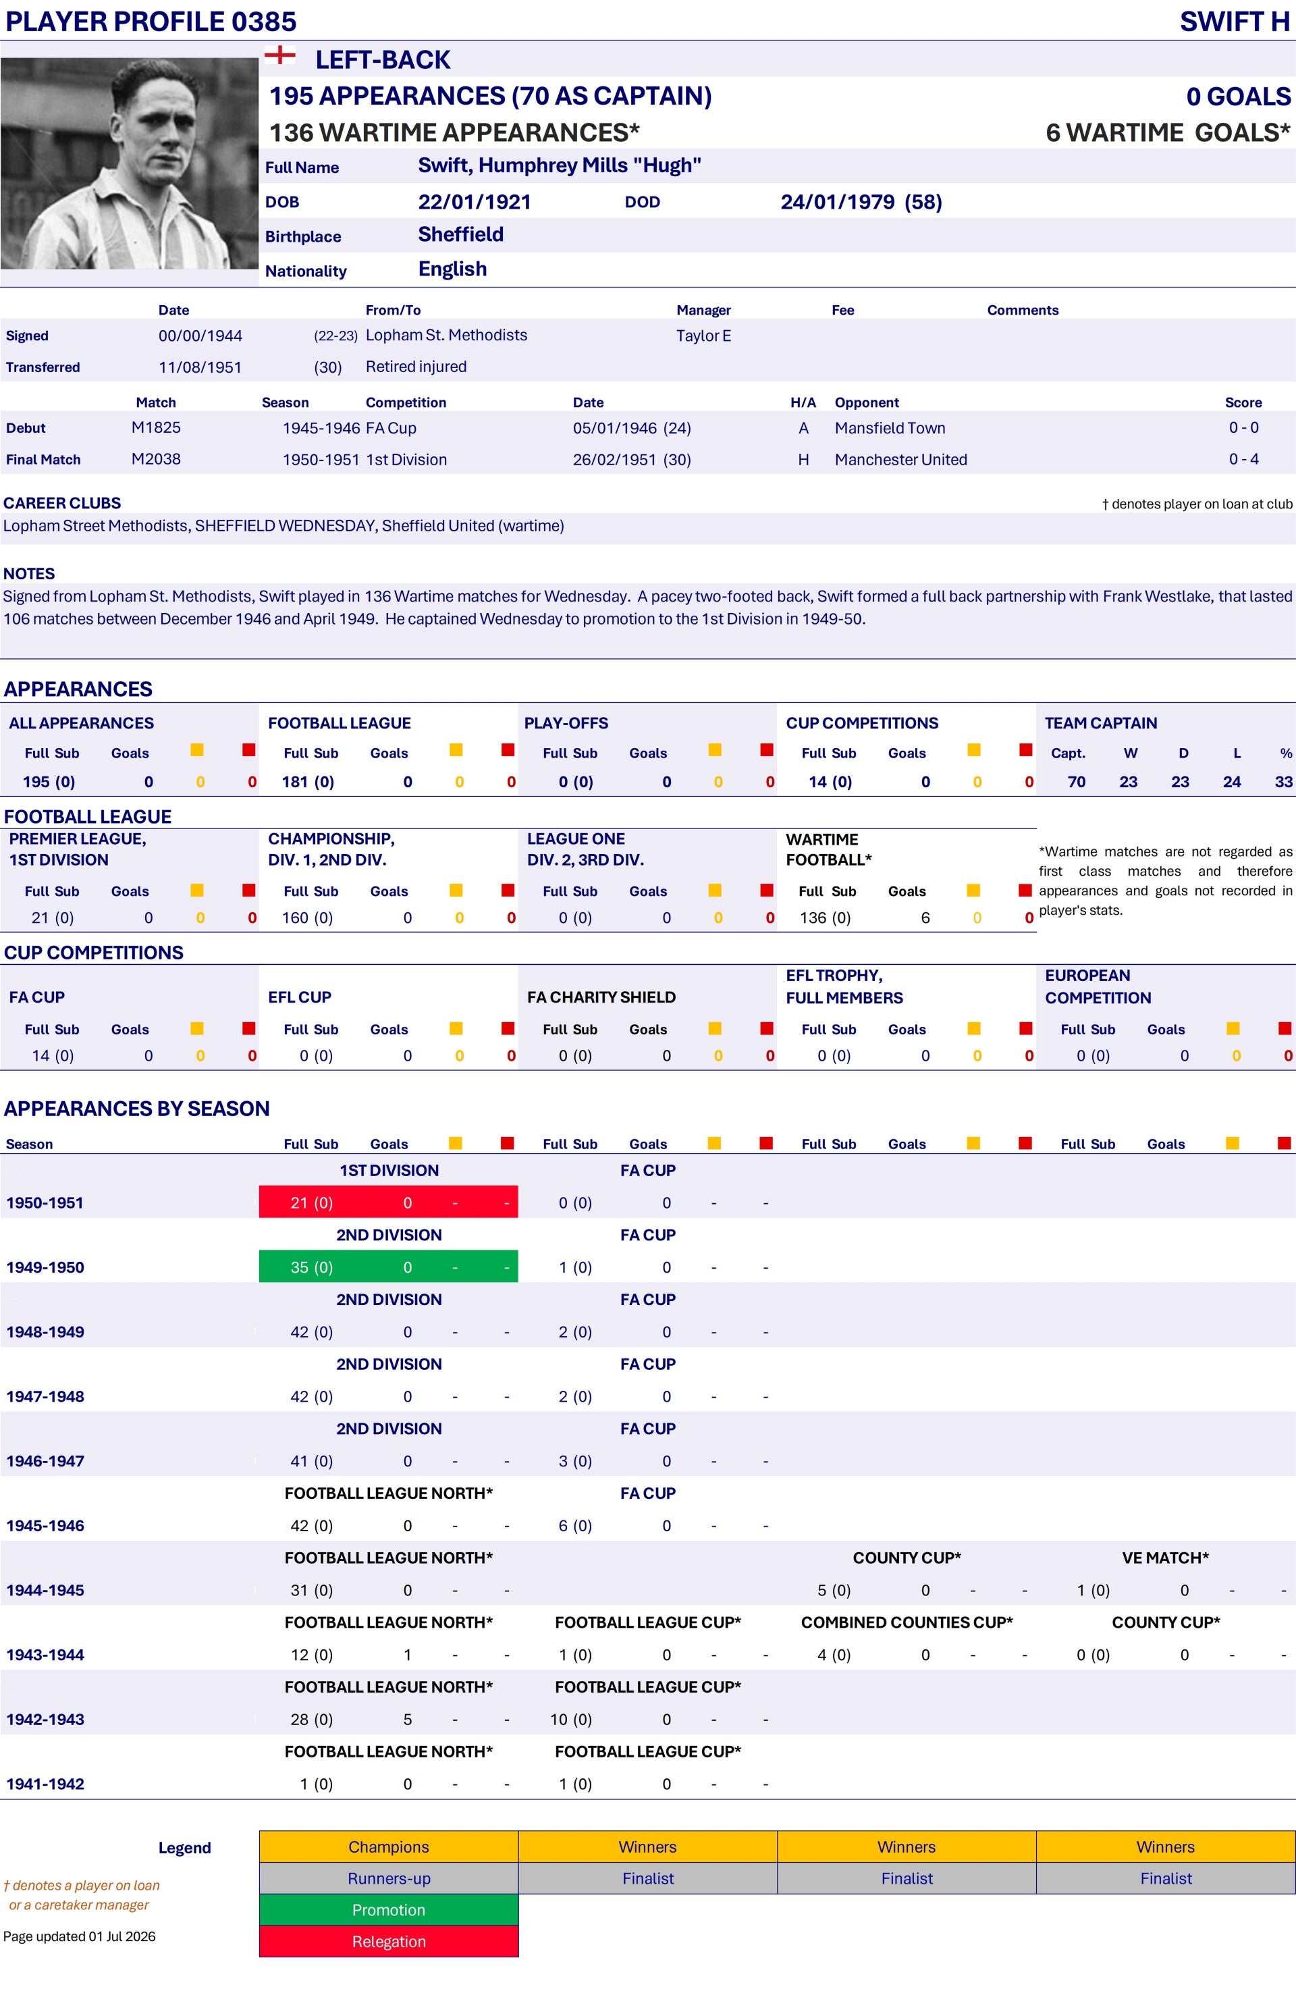Click the red card icon under FA CUP section
Image resolution: width=1296 pixels, height=1989 pixels.
(248, 1028)
